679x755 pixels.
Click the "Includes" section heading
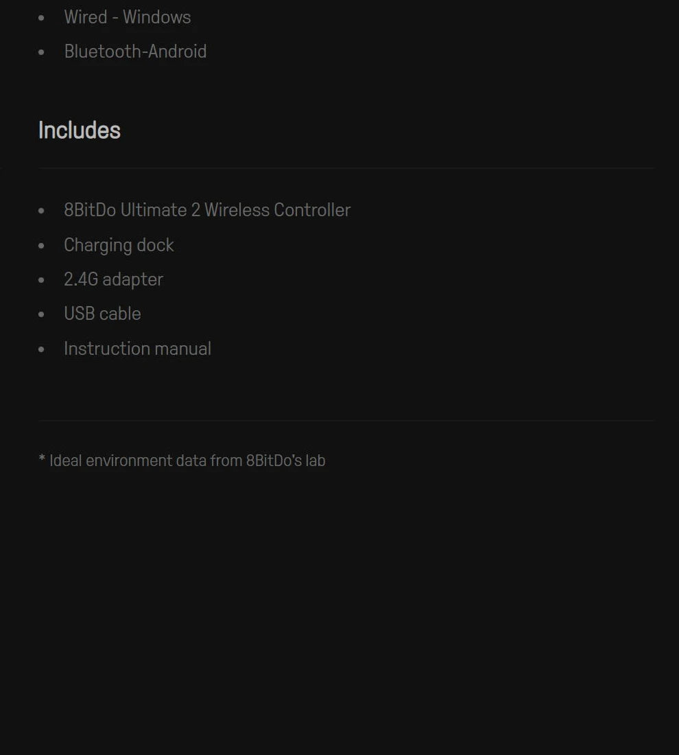[x=80, y=130]
